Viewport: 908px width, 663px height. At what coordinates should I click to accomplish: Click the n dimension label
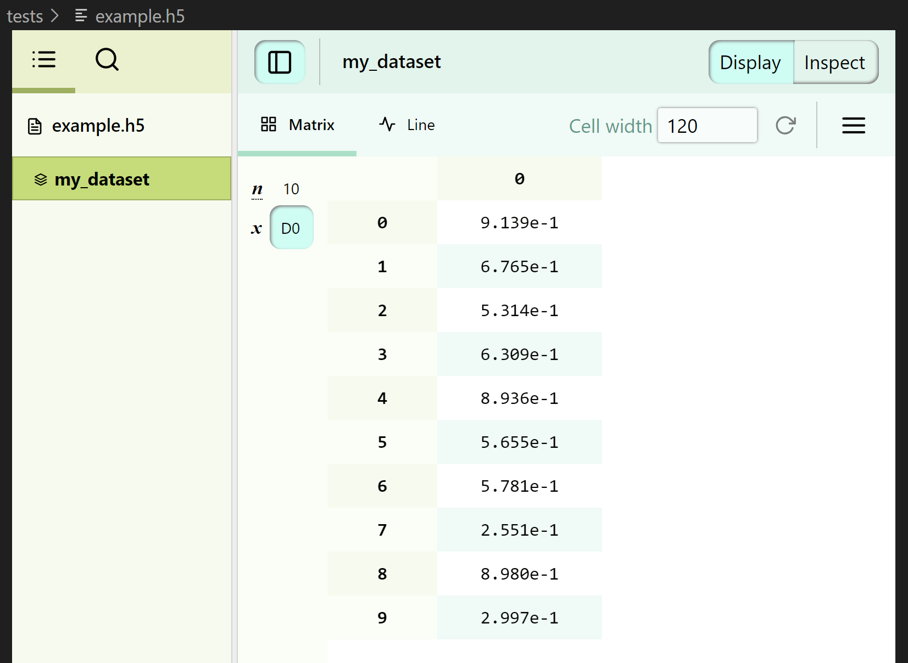[257, 190]
